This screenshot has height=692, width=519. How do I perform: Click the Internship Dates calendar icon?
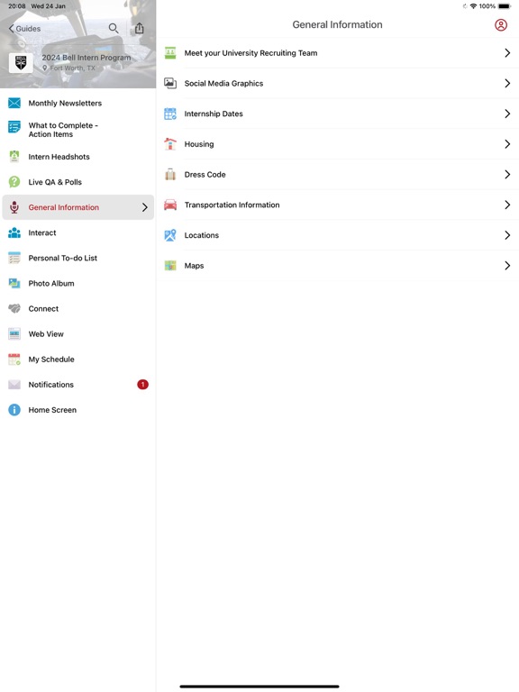[170, 114]
